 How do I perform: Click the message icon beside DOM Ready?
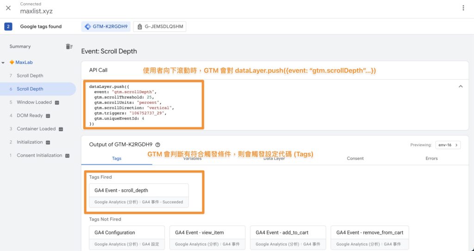(x=48, y=116)
